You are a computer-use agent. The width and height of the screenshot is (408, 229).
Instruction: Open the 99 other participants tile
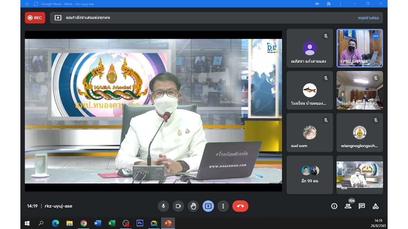click(x=310, y=175)
